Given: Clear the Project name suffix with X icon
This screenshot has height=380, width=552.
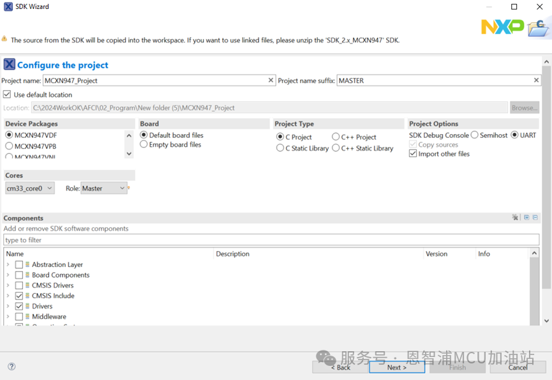Looking at the screenshot, I should (x=536, y=80).
